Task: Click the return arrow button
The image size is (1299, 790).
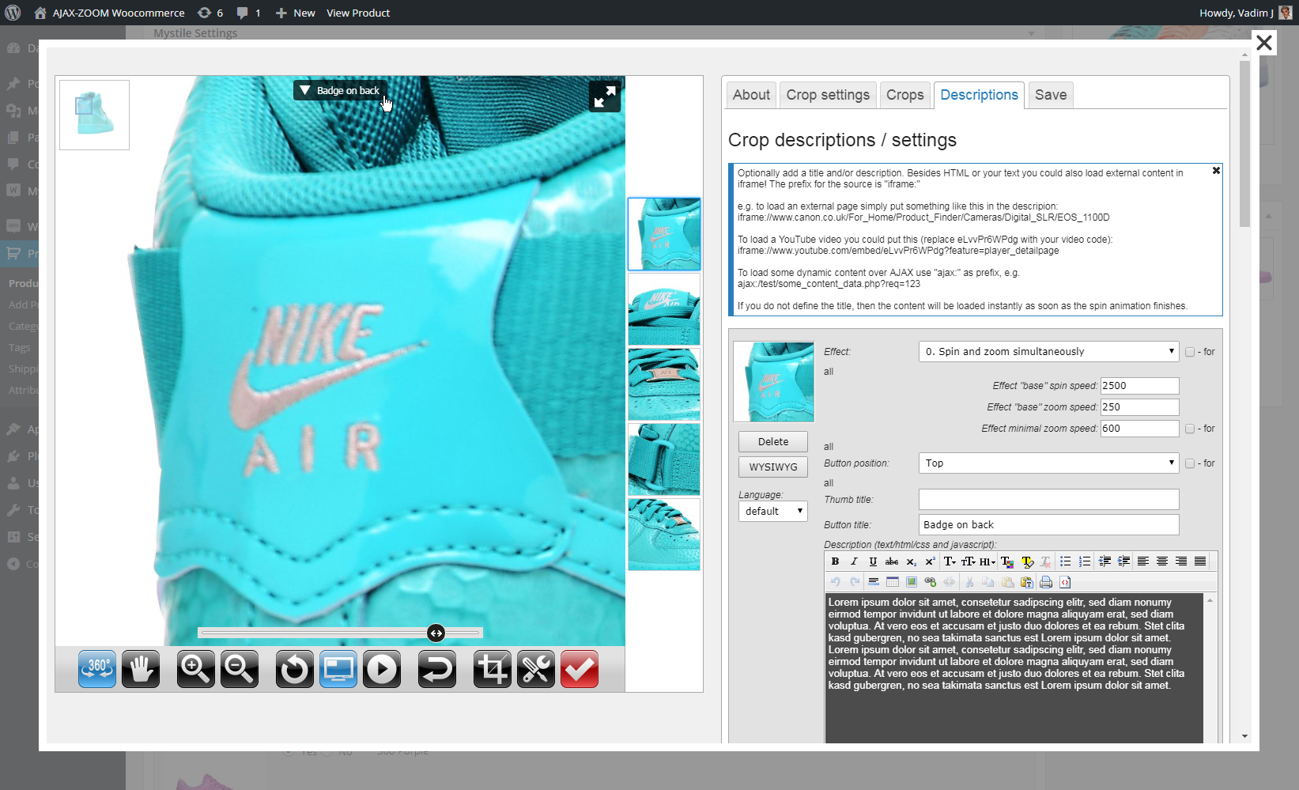Action: coord(437,669)
